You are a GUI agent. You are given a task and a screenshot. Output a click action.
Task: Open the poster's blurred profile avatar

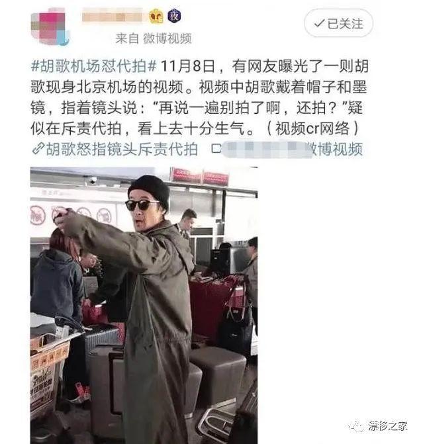click(50, 26)
